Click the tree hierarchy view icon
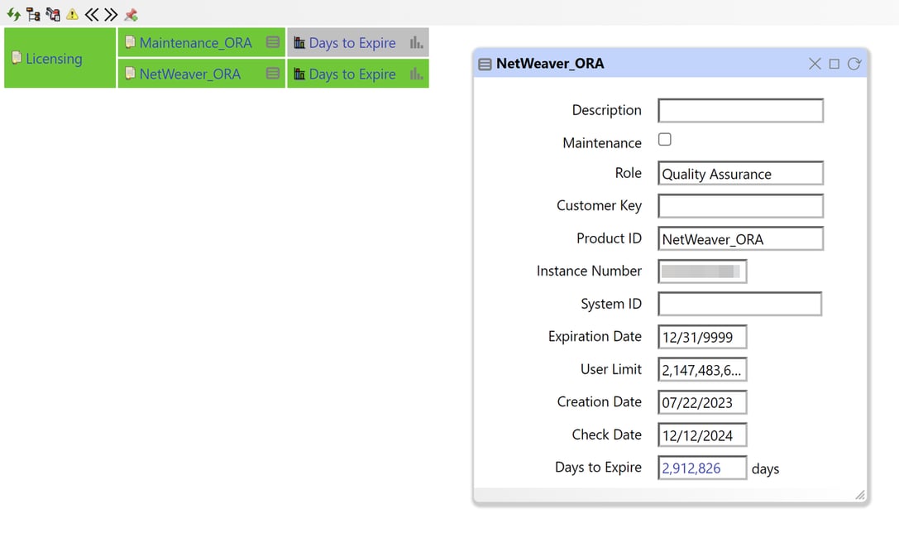The height and width of the screenshot is (533, 899). click(x=33, y=14)
